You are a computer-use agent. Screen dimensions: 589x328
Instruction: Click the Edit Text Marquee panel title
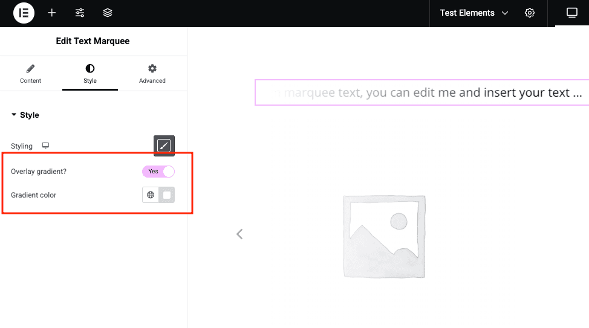[93, 41]
